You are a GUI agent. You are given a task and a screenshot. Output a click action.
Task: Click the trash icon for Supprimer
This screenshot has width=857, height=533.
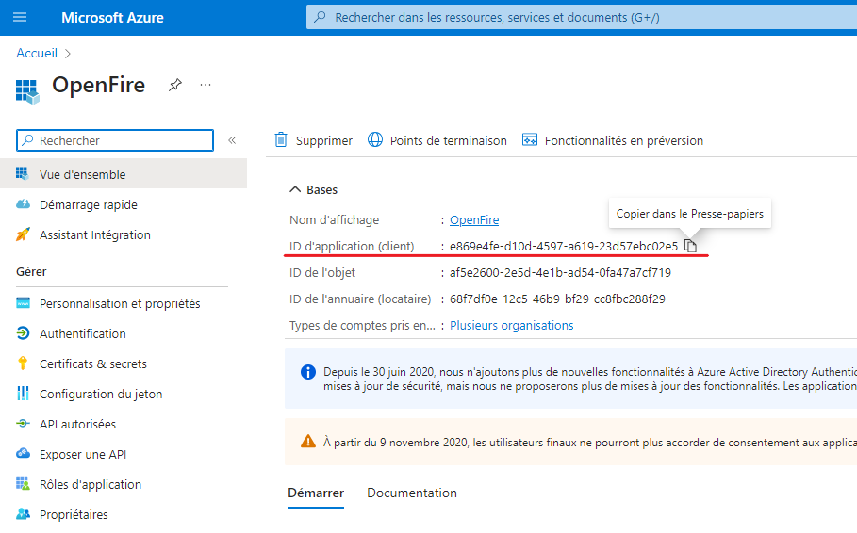tap(281, 140)
